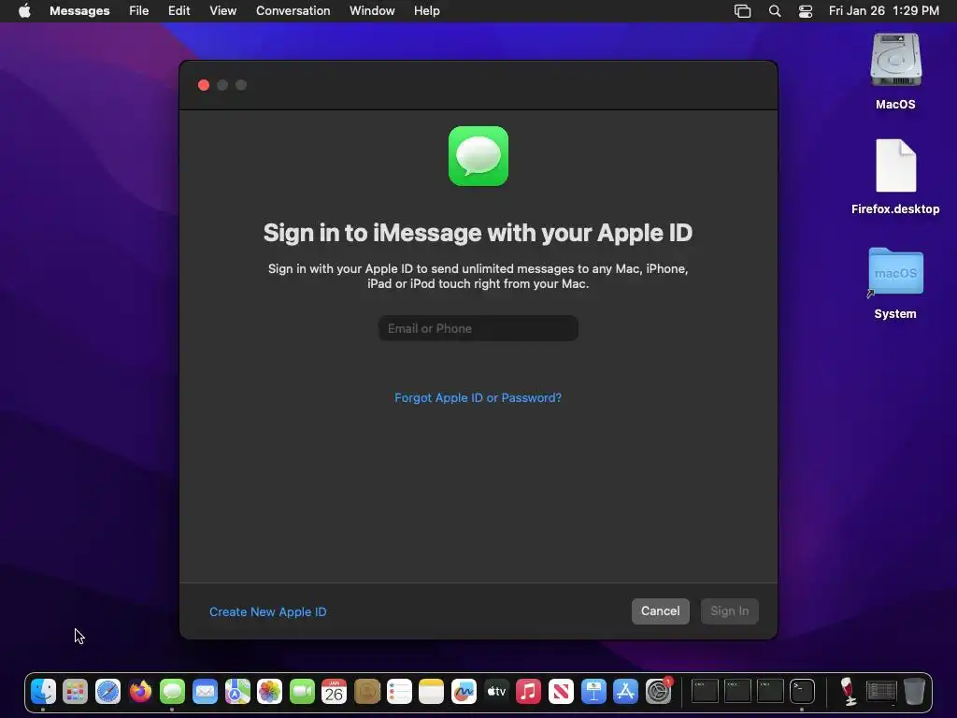Open Mail from the dock

coord(205,692)
